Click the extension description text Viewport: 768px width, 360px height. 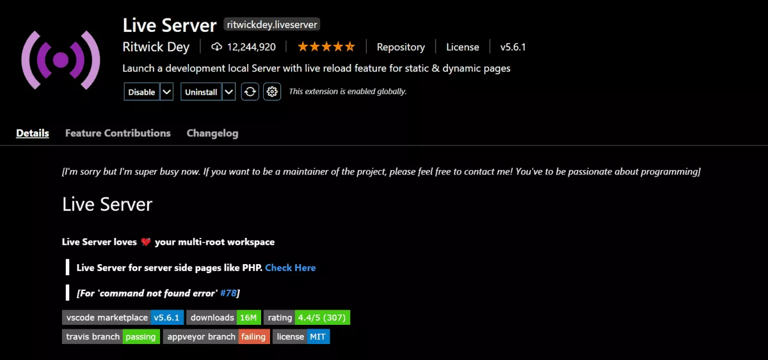(316, 68)
